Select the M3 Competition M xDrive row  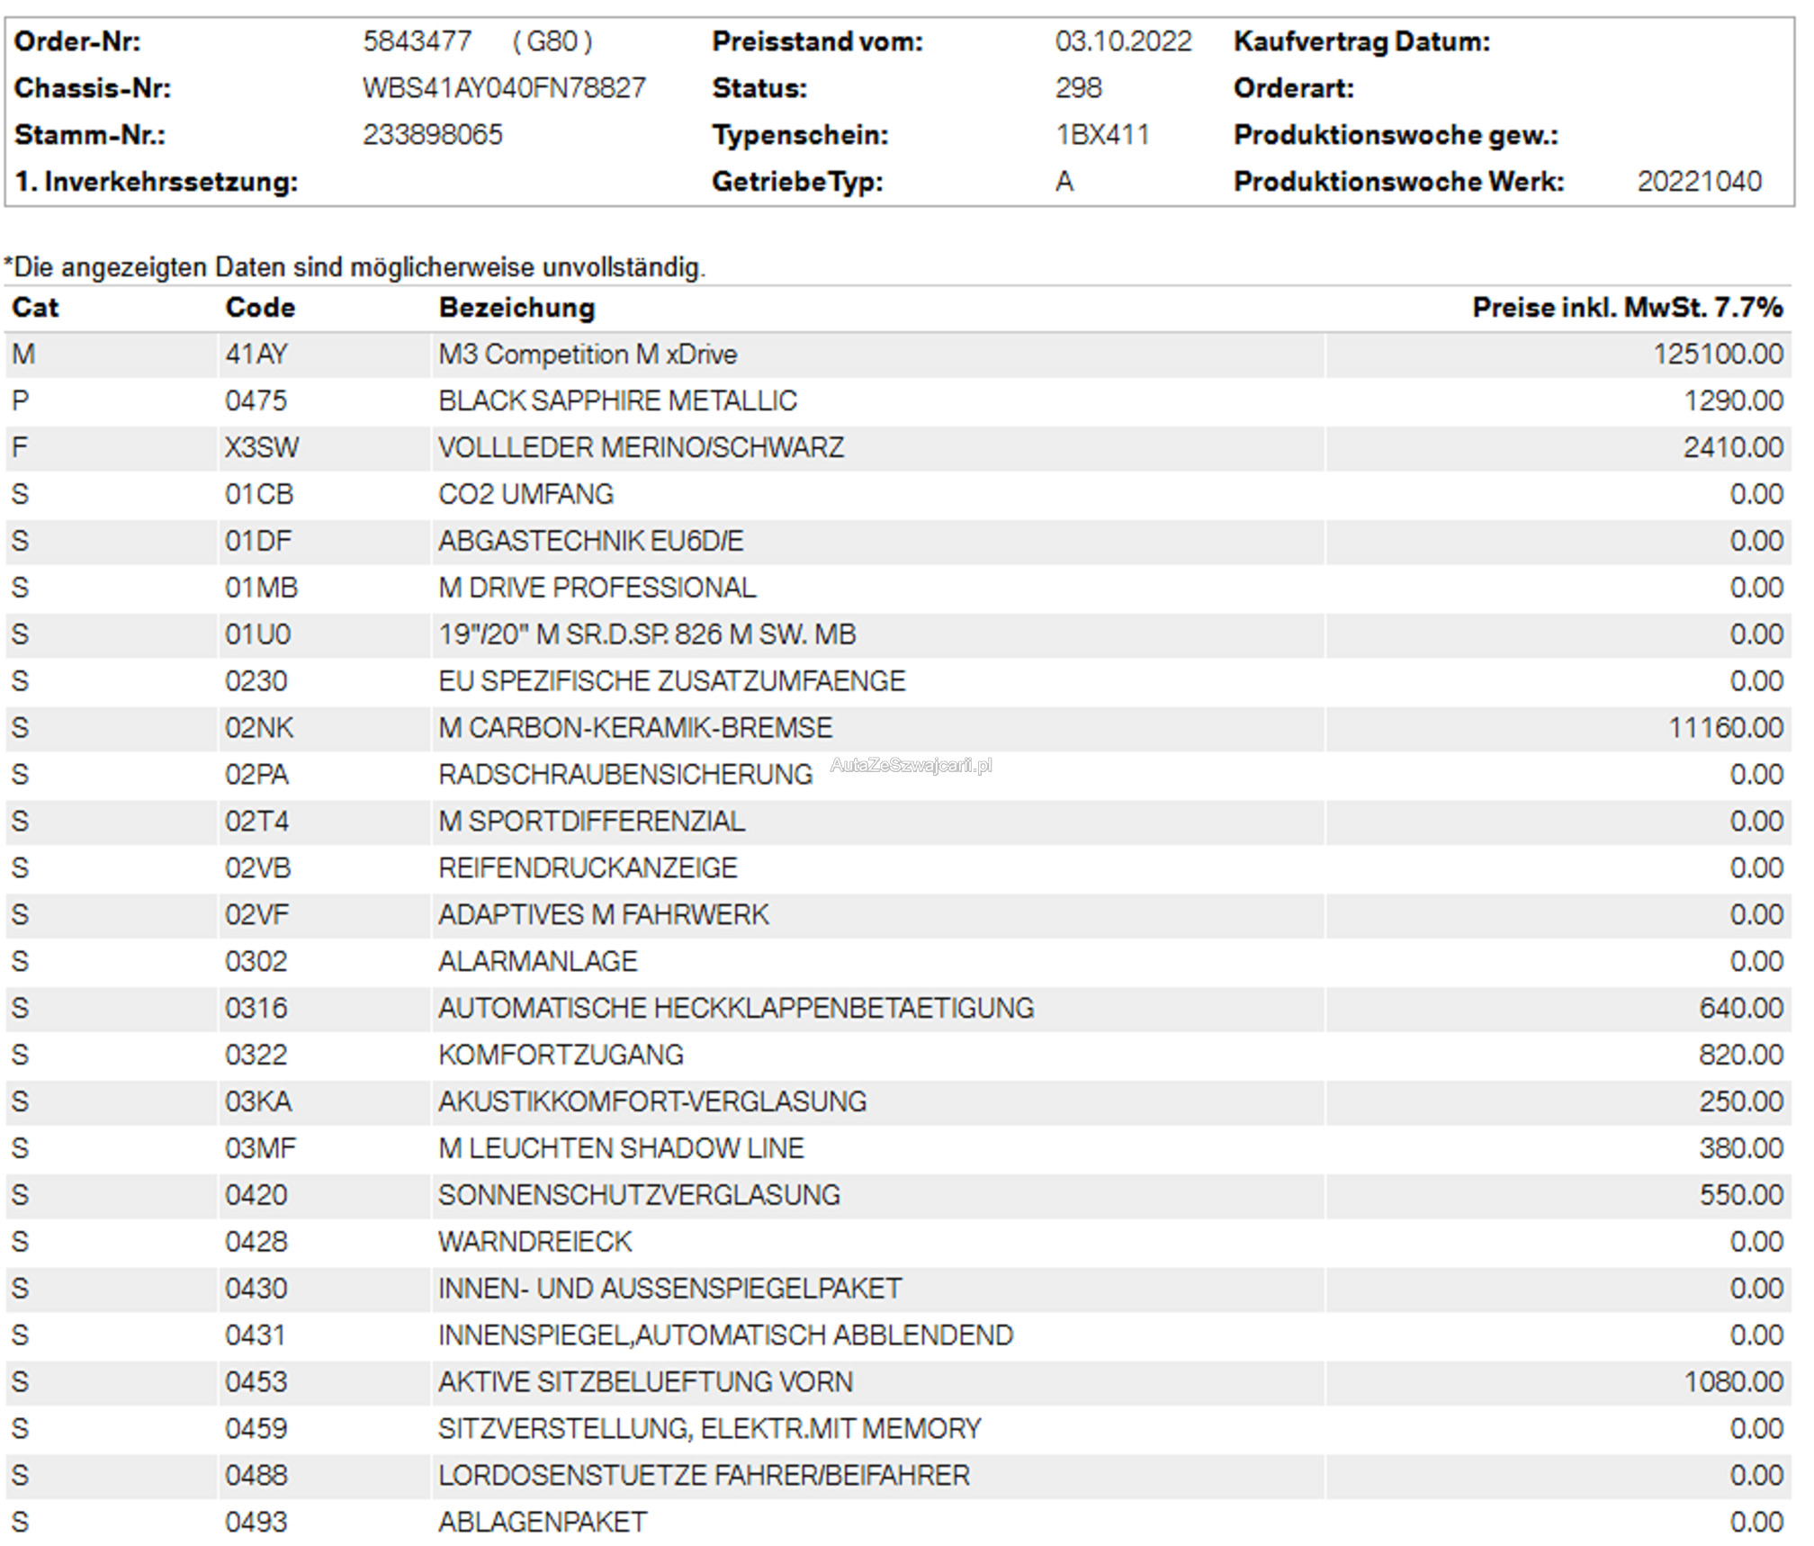(588, 355)
